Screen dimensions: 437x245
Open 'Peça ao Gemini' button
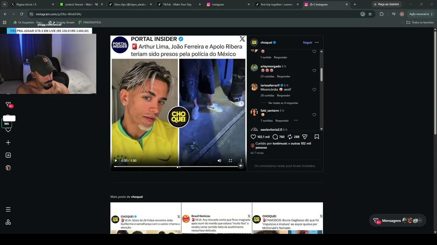(386, 4)
